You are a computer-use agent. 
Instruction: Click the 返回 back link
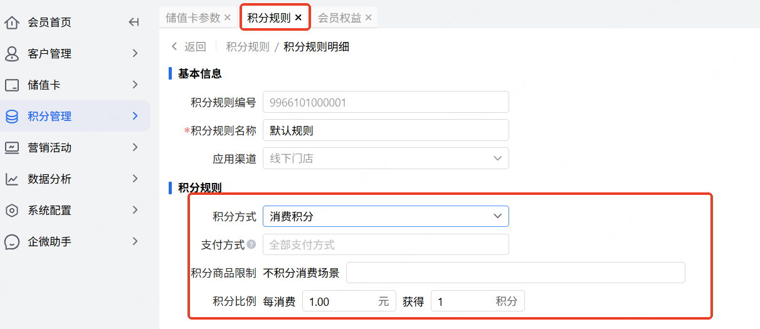[x=189, y=47]
